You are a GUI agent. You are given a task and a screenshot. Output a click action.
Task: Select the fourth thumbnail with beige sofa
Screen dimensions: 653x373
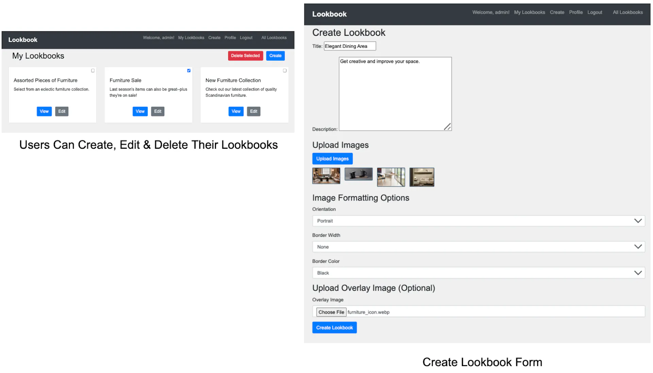[x=422, y=177]
